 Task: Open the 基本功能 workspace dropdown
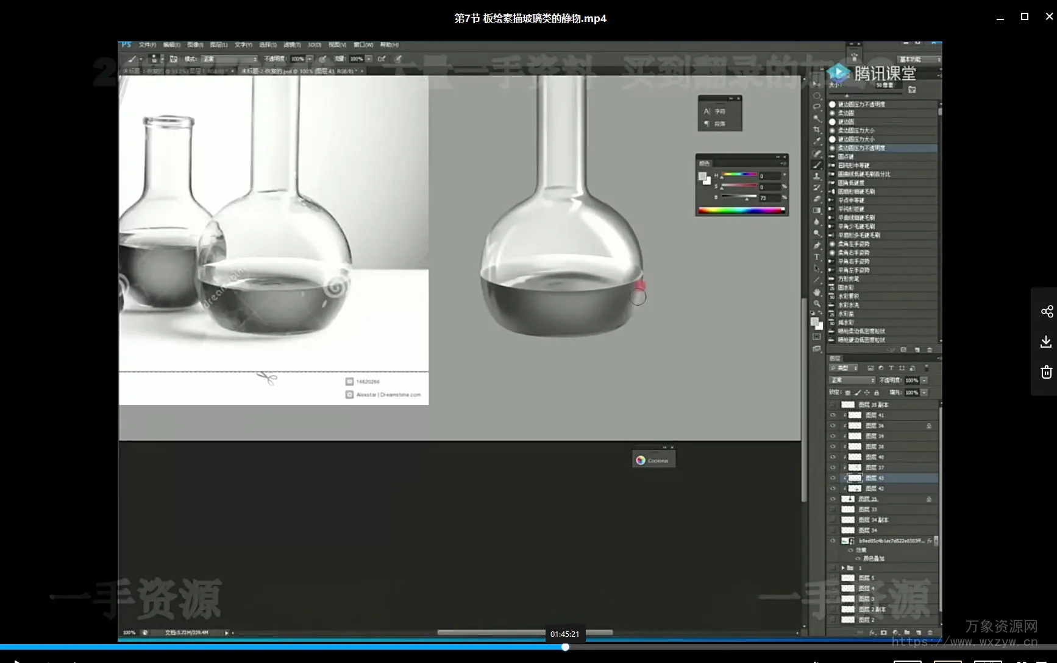[x=919, y=60]
